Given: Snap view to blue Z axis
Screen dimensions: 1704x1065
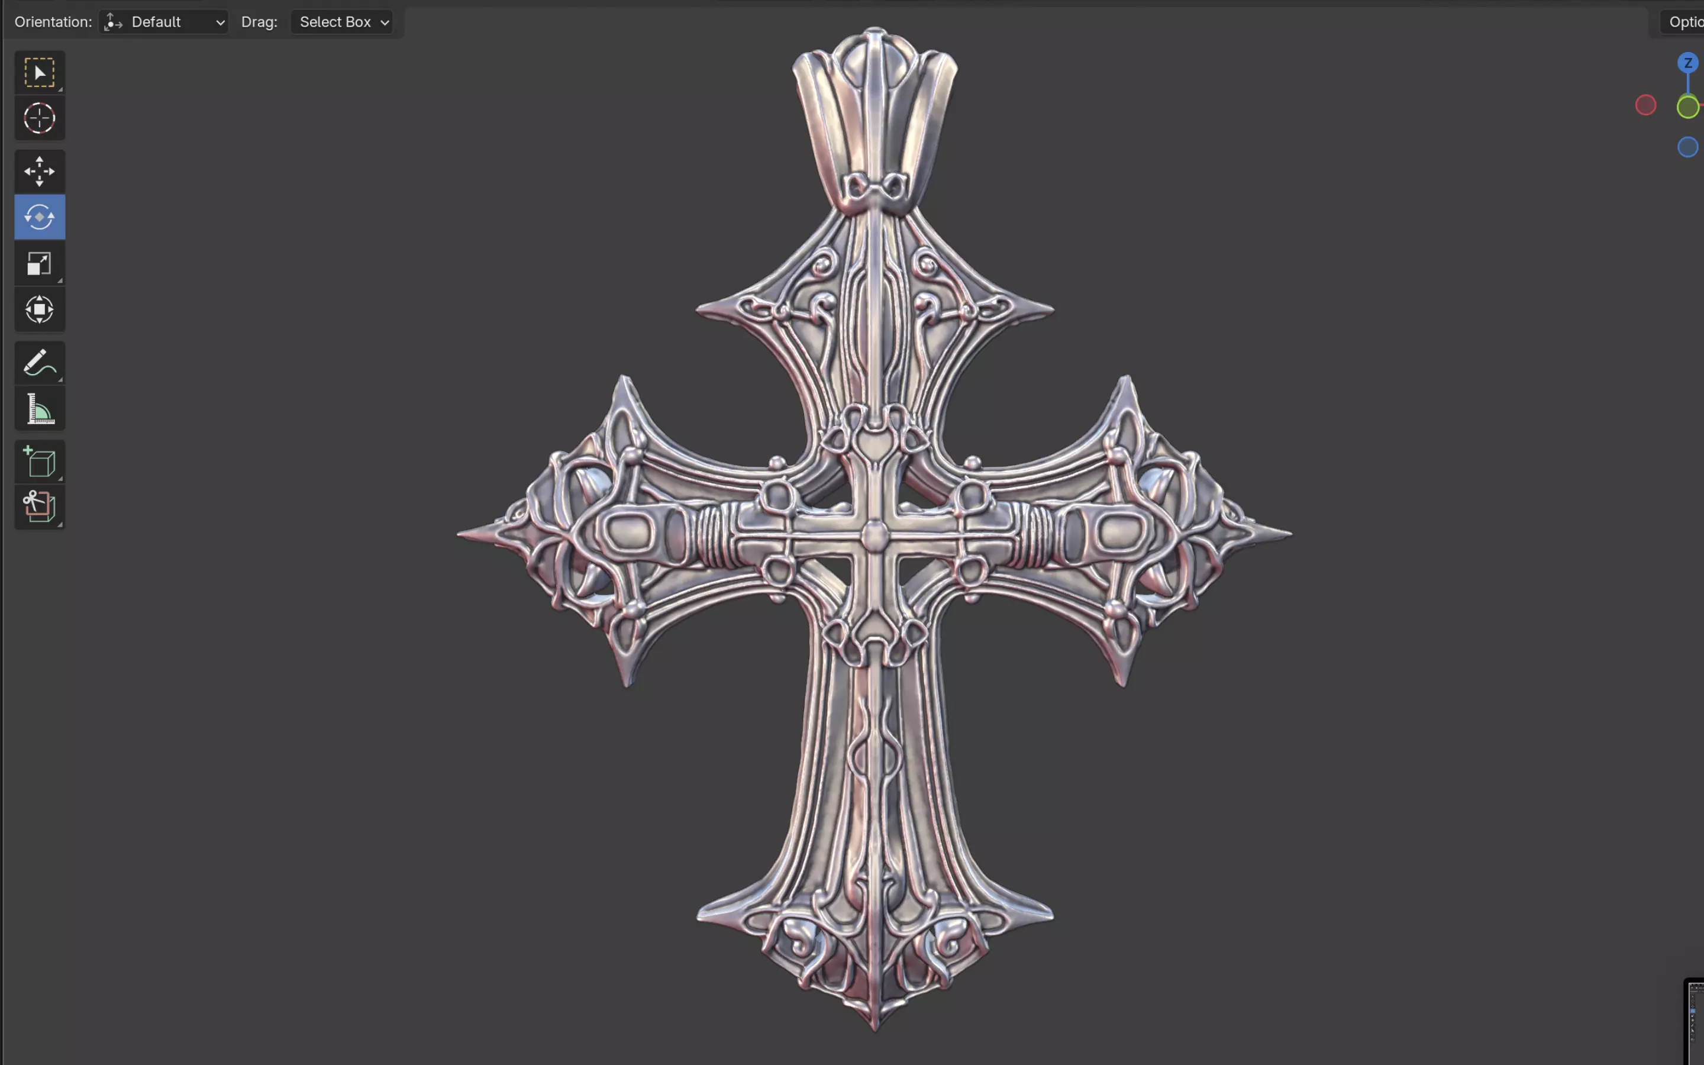Looking at the screenshot, I should pos(1687,63).
